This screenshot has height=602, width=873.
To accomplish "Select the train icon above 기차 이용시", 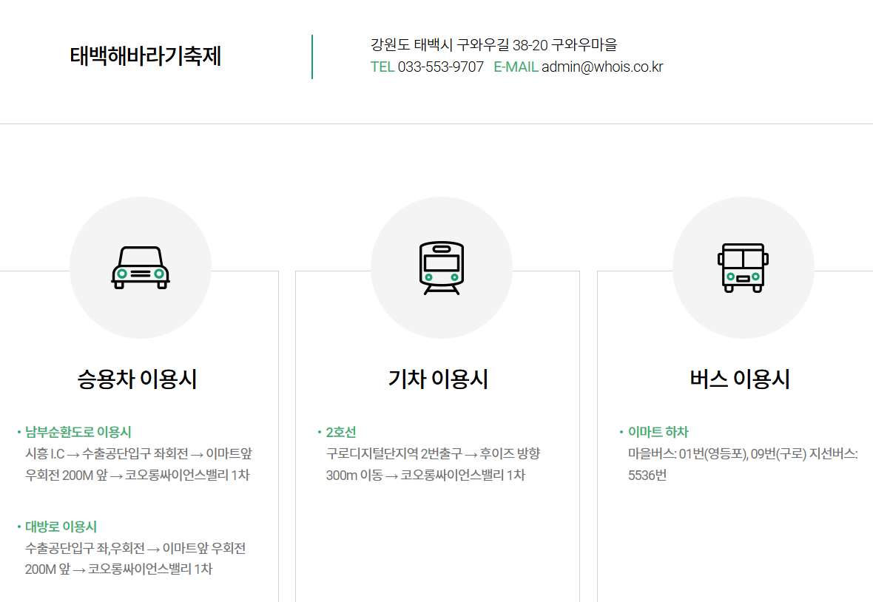I will coord(442,266).
